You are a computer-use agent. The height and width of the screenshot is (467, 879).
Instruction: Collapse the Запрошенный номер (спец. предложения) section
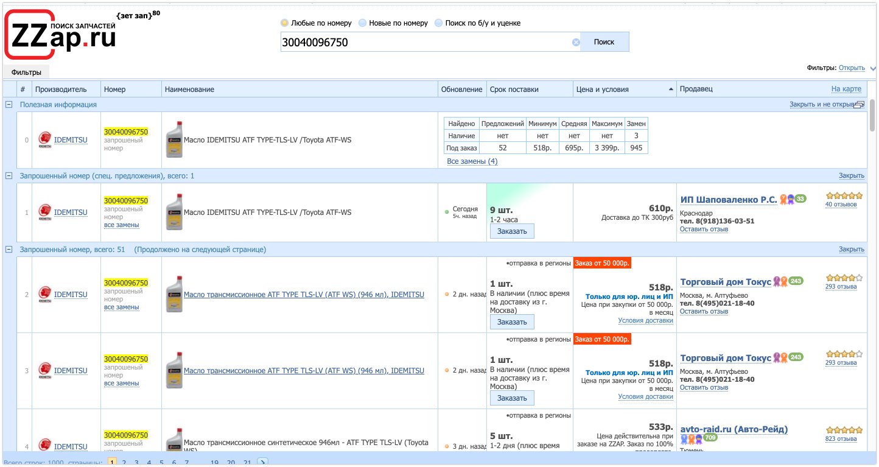click(9, 176)
